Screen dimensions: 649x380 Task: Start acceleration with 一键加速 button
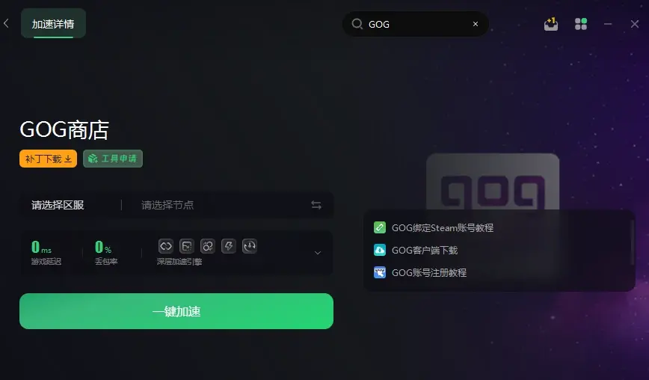(176, 311)
